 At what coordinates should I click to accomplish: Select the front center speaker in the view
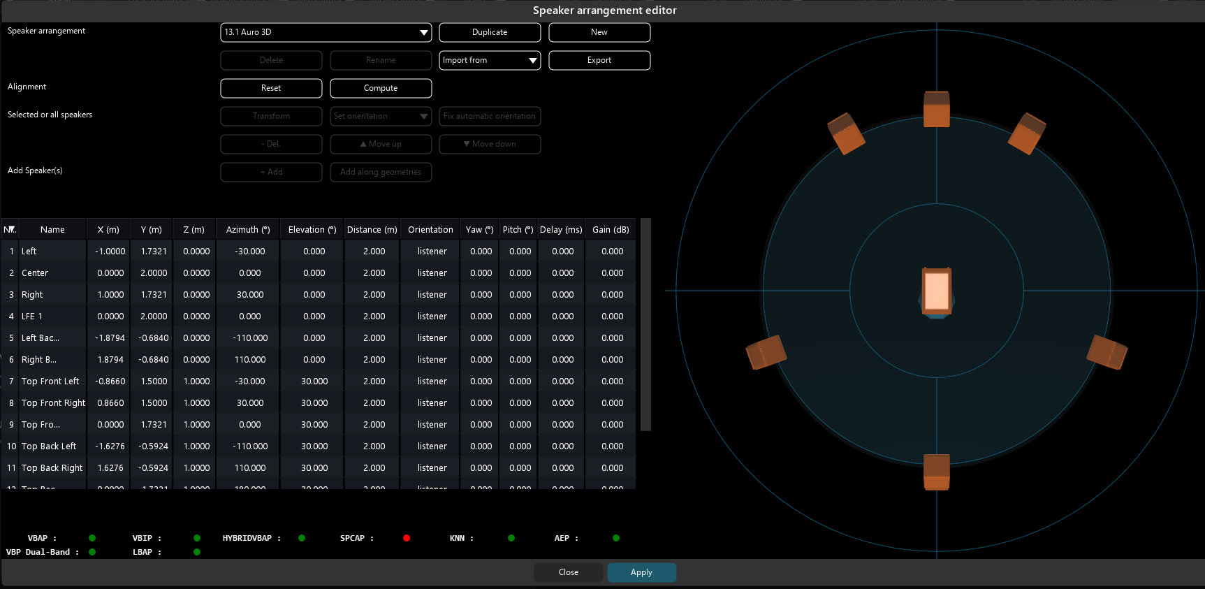936,110
